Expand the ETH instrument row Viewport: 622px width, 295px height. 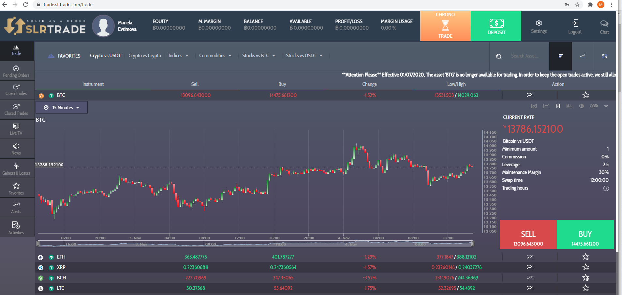coord(325,257)
